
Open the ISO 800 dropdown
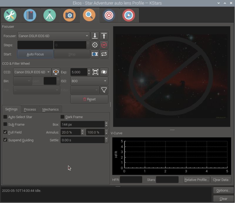pyautogui.click(x=89, y=81)
